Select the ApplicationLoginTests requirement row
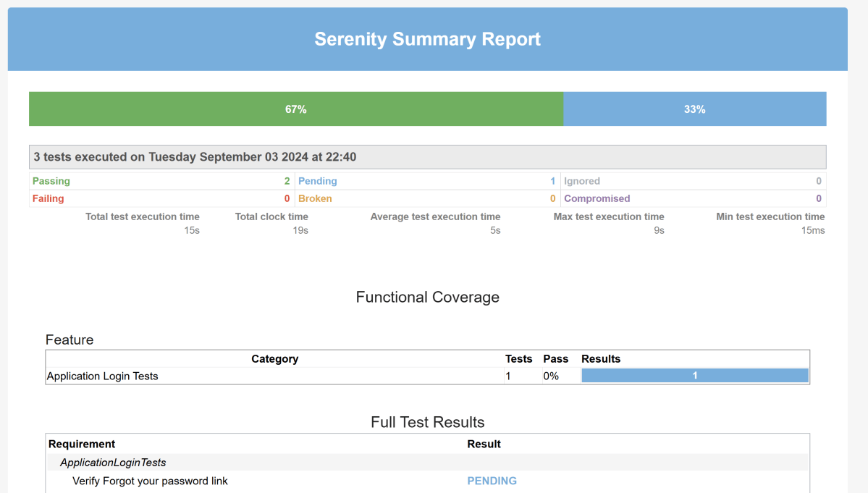Screen dimensions: 868x493 [x=113, y=463]
